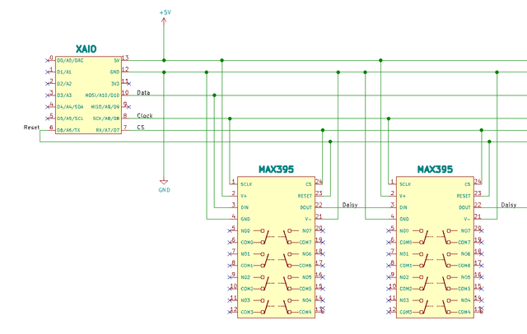Click the NO0–COM0 switch symbol in left MAX395
527x334 pixels.
[262, 237]
